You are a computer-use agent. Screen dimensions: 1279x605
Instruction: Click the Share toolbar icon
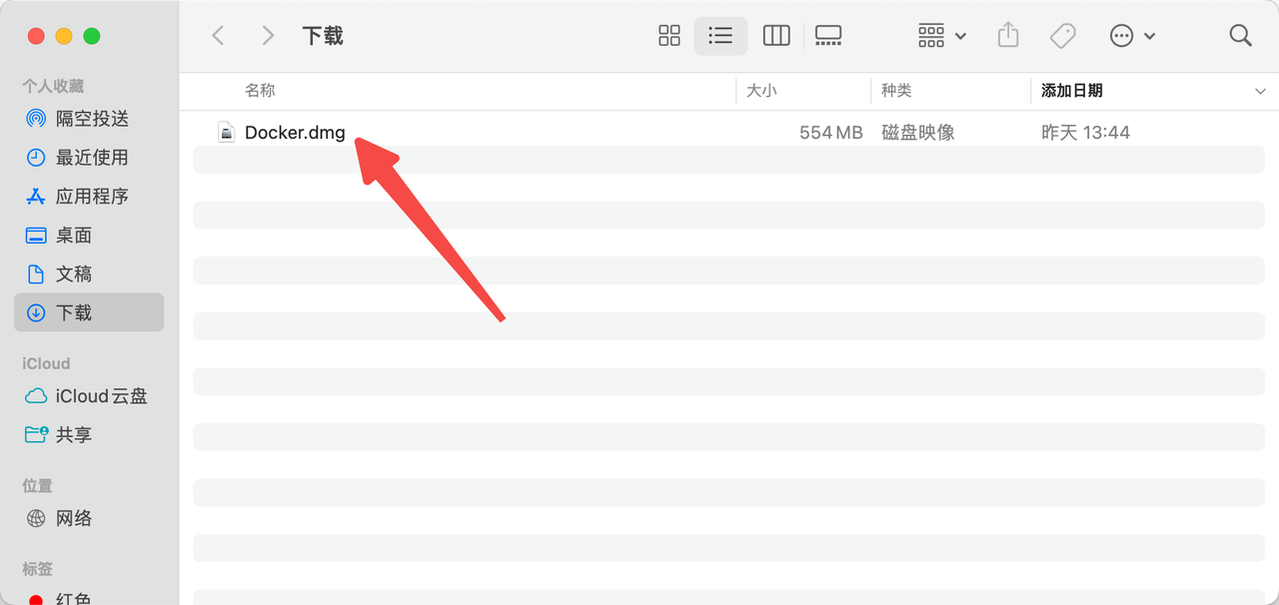1008,36
